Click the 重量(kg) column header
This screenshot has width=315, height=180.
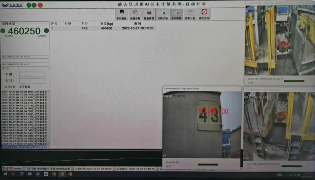tap(106, 24)
